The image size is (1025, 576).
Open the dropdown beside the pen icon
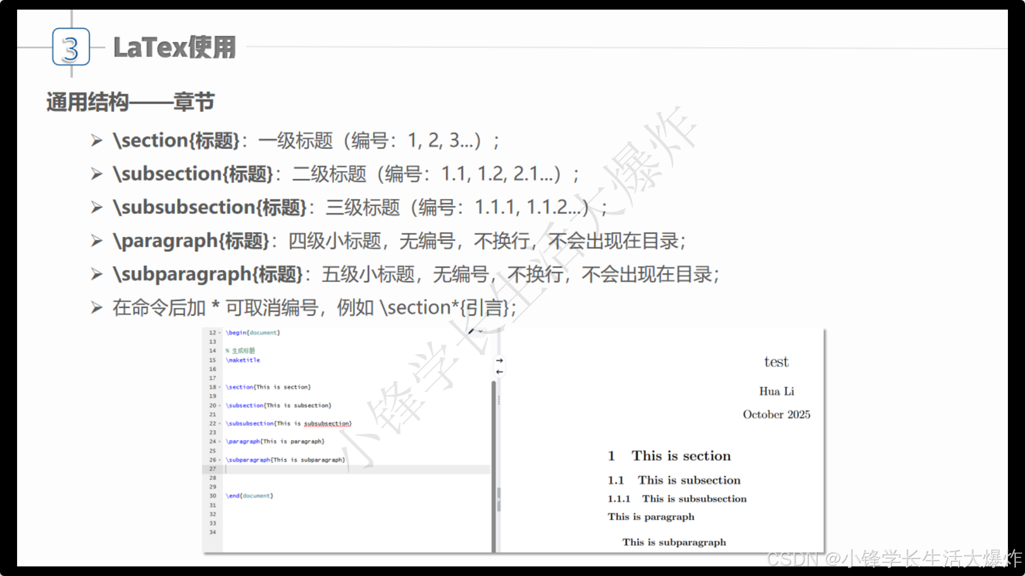480,331
